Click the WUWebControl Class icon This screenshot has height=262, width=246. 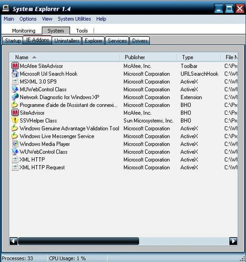[x=15, y=152]
